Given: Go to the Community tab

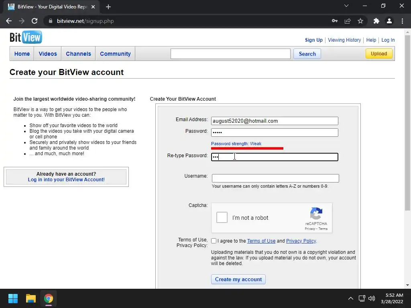Looking at the screenshot, I should tap(115, 54).
